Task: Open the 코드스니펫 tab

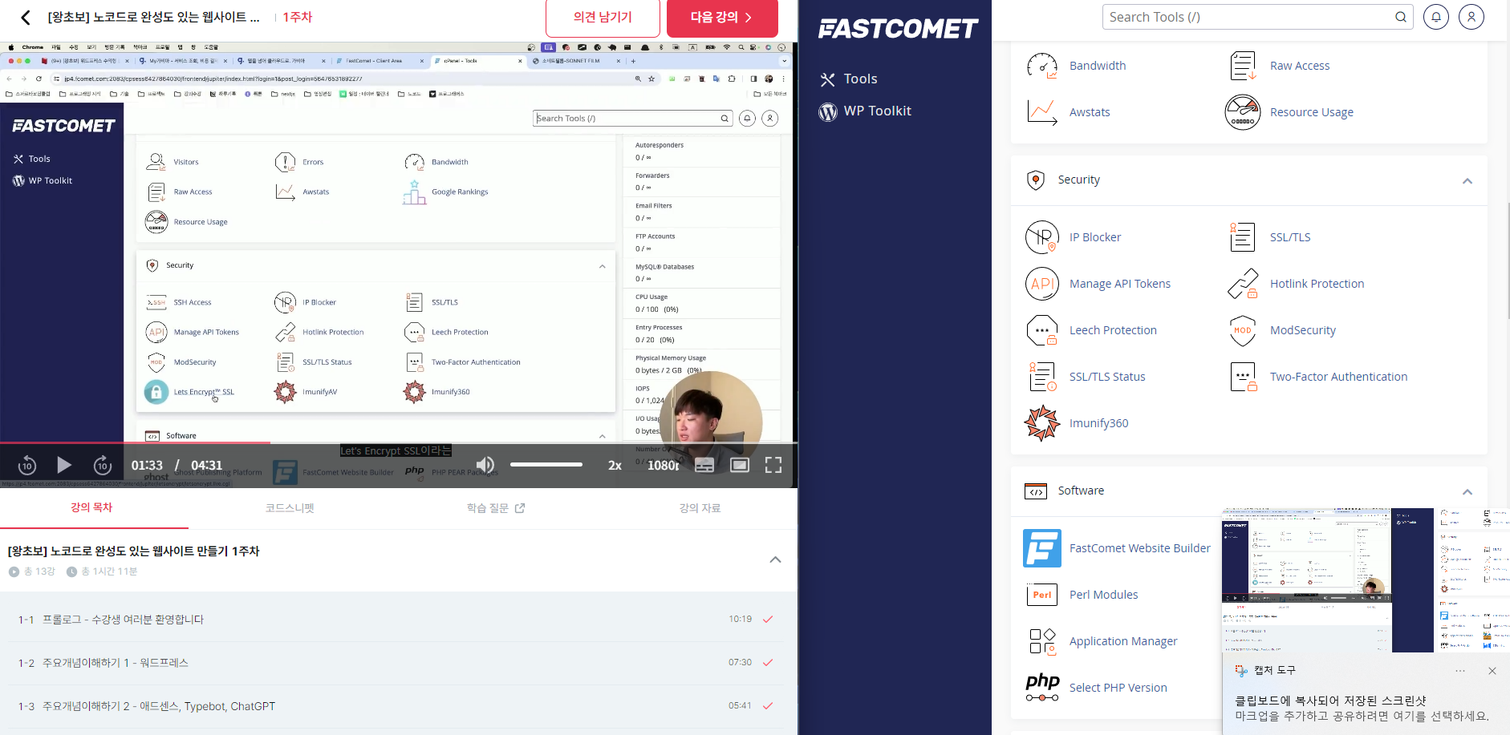Action: coord(290,508)
